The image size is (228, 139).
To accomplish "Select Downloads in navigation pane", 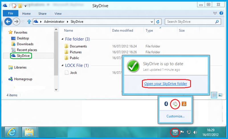I will pyautogui.click(x=25, y=44).
